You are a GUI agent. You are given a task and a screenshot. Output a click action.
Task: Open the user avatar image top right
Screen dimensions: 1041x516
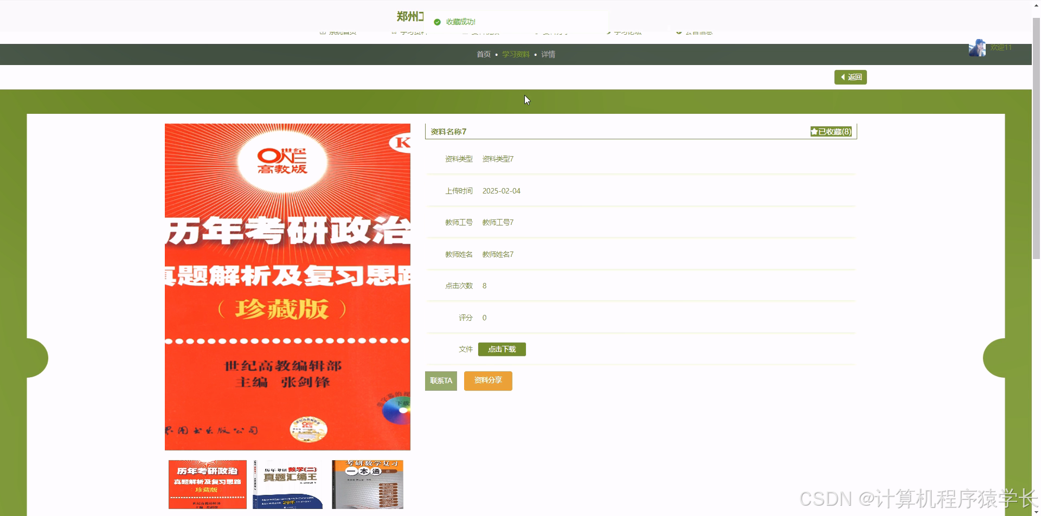click(x=976, y=48)
